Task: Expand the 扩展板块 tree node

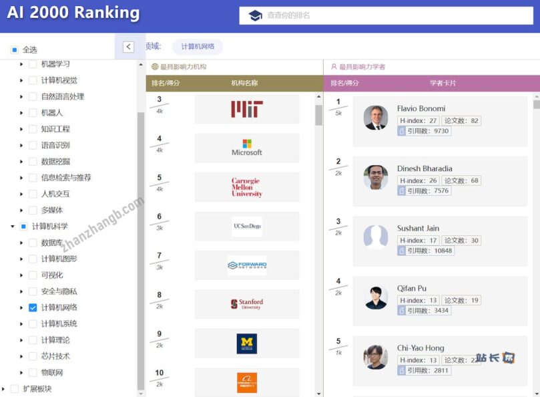Action: click(x=4, y=389)
